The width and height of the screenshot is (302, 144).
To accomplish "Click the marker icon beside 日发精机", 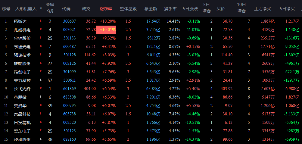I will click(41, 122).
